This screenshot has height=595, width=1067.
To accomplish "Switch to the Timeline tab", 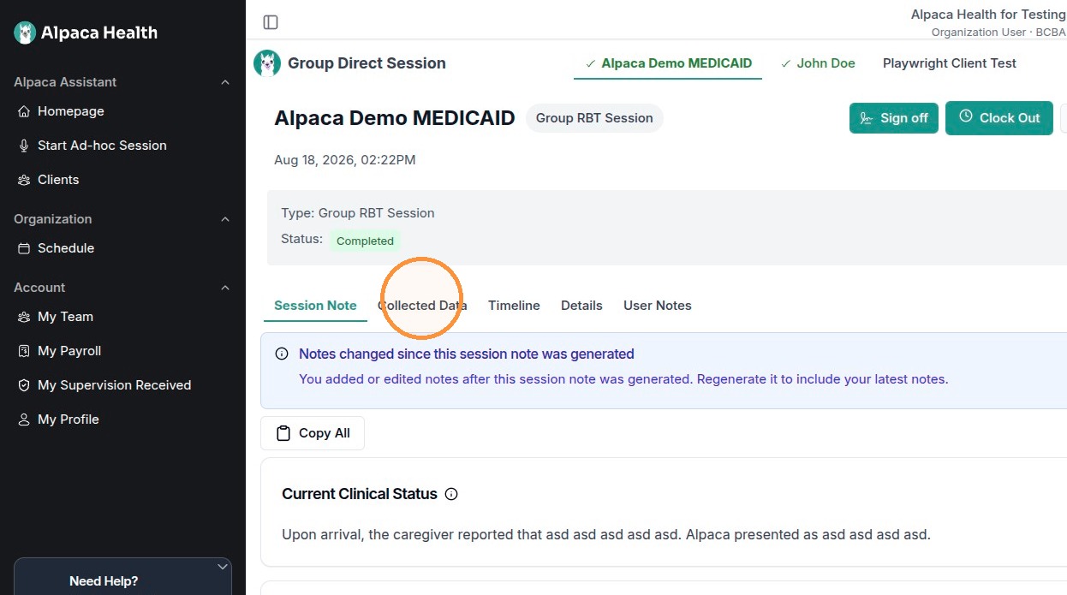I will (x=514, y=306).
